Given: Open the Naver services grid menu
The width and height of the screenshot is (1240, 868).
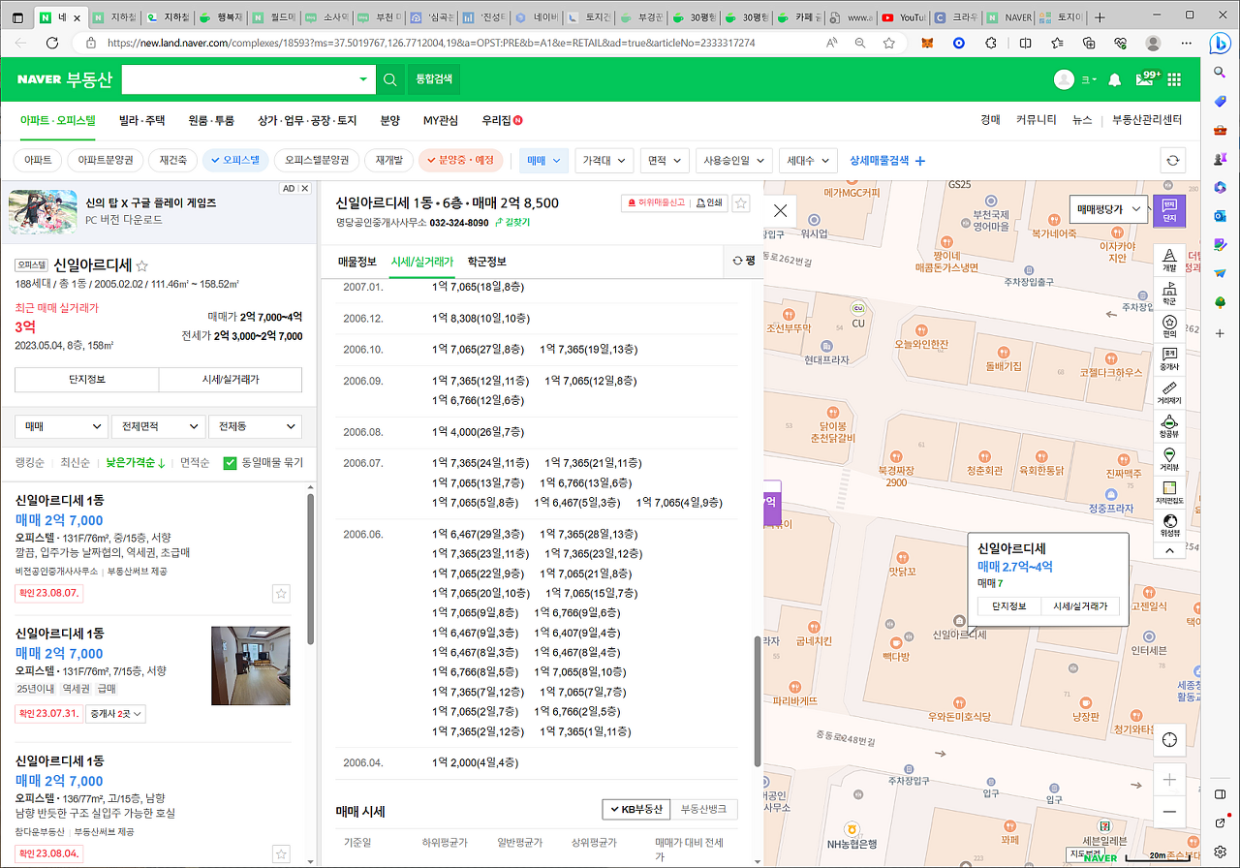Looking at the screenshot, I should [1175, 79].
